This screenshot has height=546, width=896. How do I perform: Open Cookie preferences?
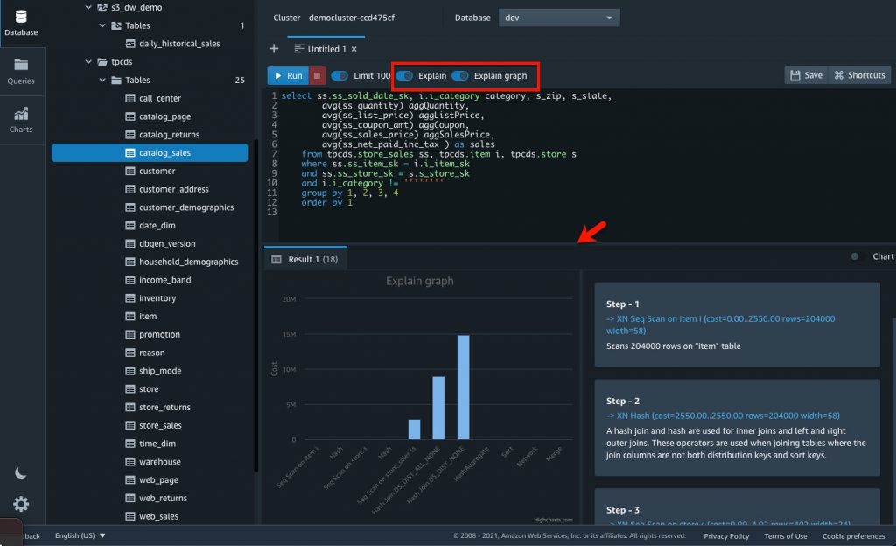854,535
